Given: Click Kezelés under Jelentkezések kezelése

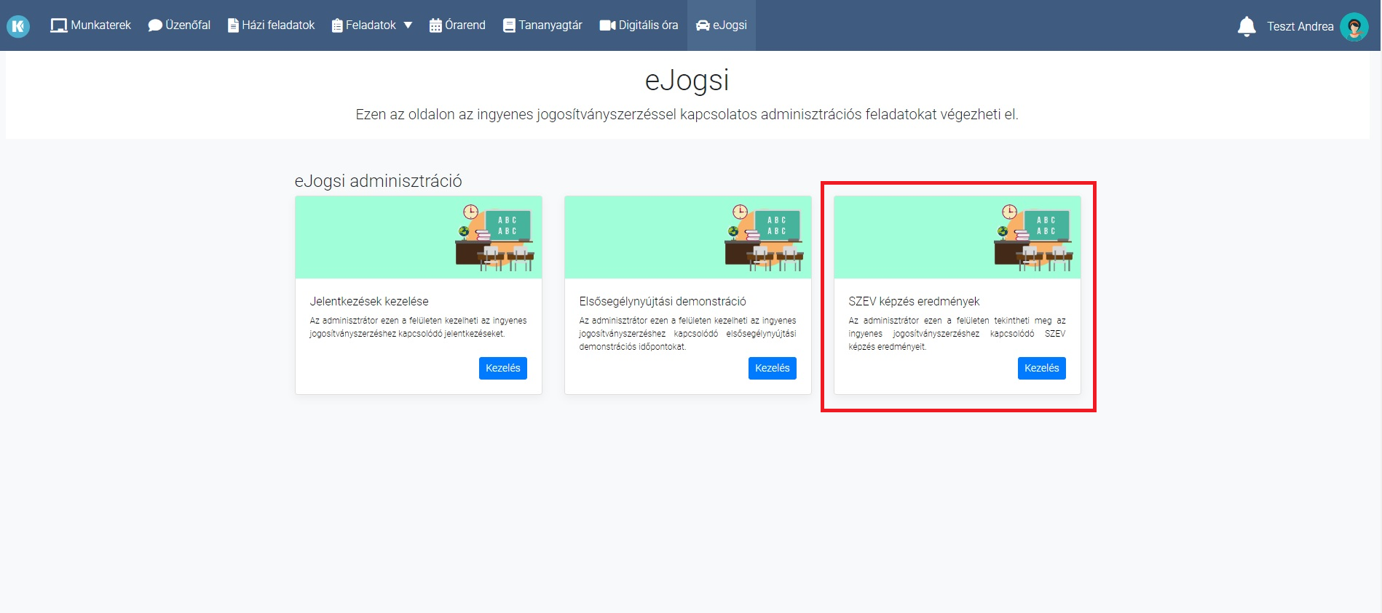Looking at the screenshot, I should pyautogui.click(x=503, y=368).
